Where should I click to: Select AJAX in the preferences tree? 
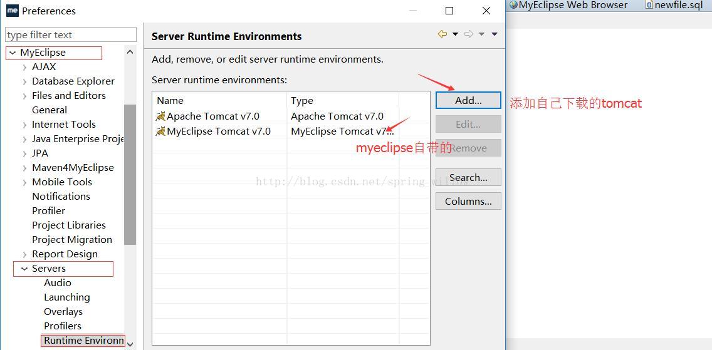point(44,67)
